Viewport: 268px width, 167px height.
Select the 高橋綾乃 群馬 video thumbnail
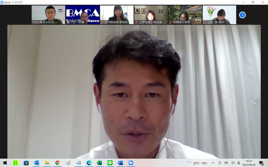[185, 15]
